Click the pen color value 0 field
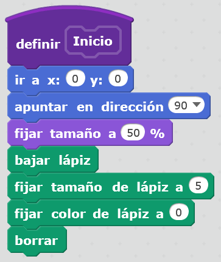Viewport: 221px width, 262px height. [179, 212]
